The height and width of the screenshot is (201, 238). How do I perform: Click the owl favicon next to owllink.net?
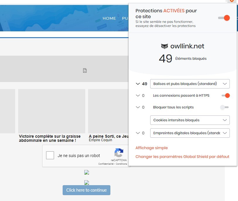(x=165, y=46)
